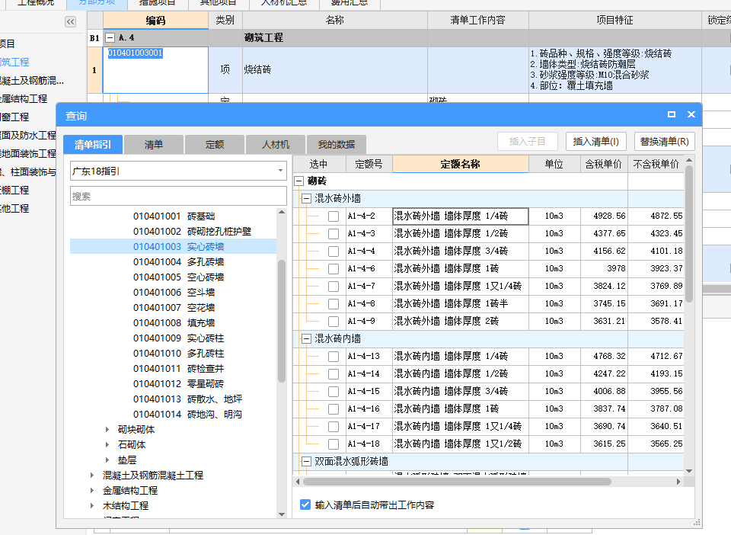Tick checkbox for A1-4-3 row
The width and height of the screenshot is (731, 535).
[334, 234]
